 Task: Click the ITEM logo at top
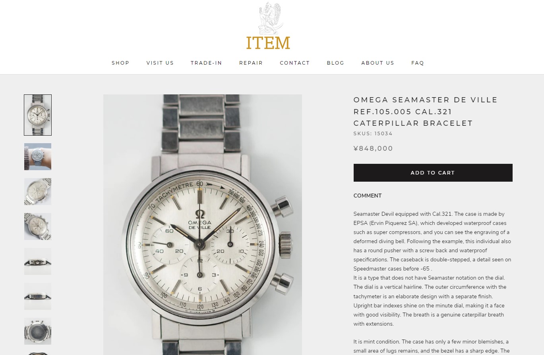268,26
